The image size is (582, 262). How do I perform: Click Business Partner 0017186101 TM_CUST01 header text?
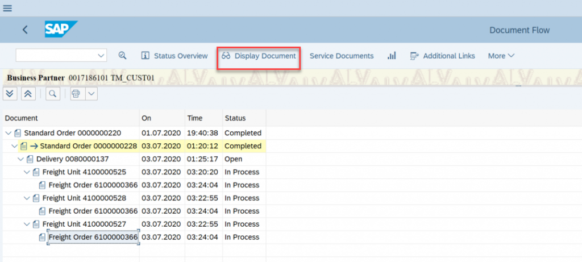coord(81,78)
